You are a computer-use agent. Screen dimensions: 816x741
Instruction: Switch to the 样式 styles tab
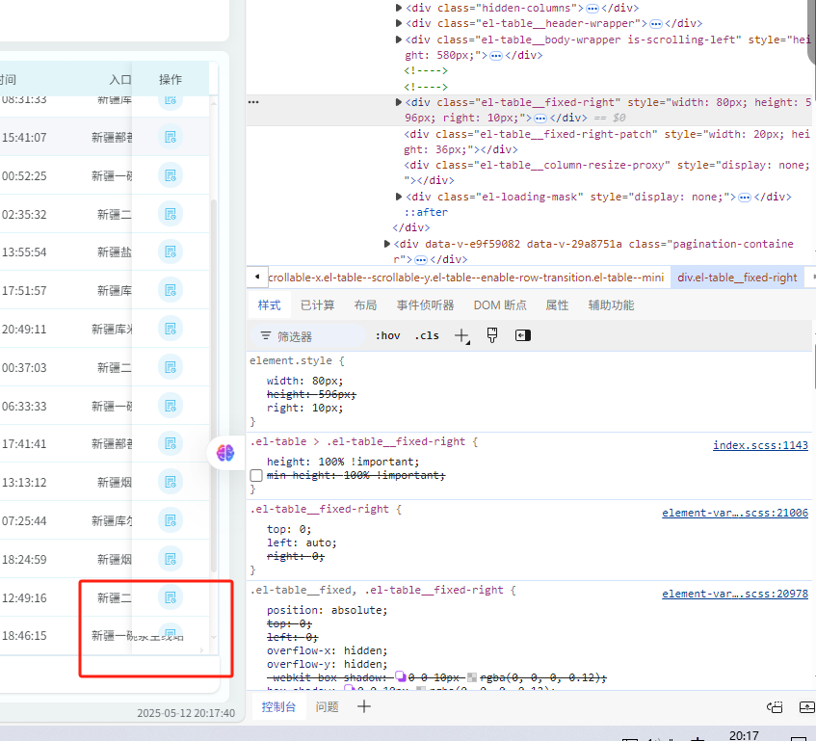270,305
